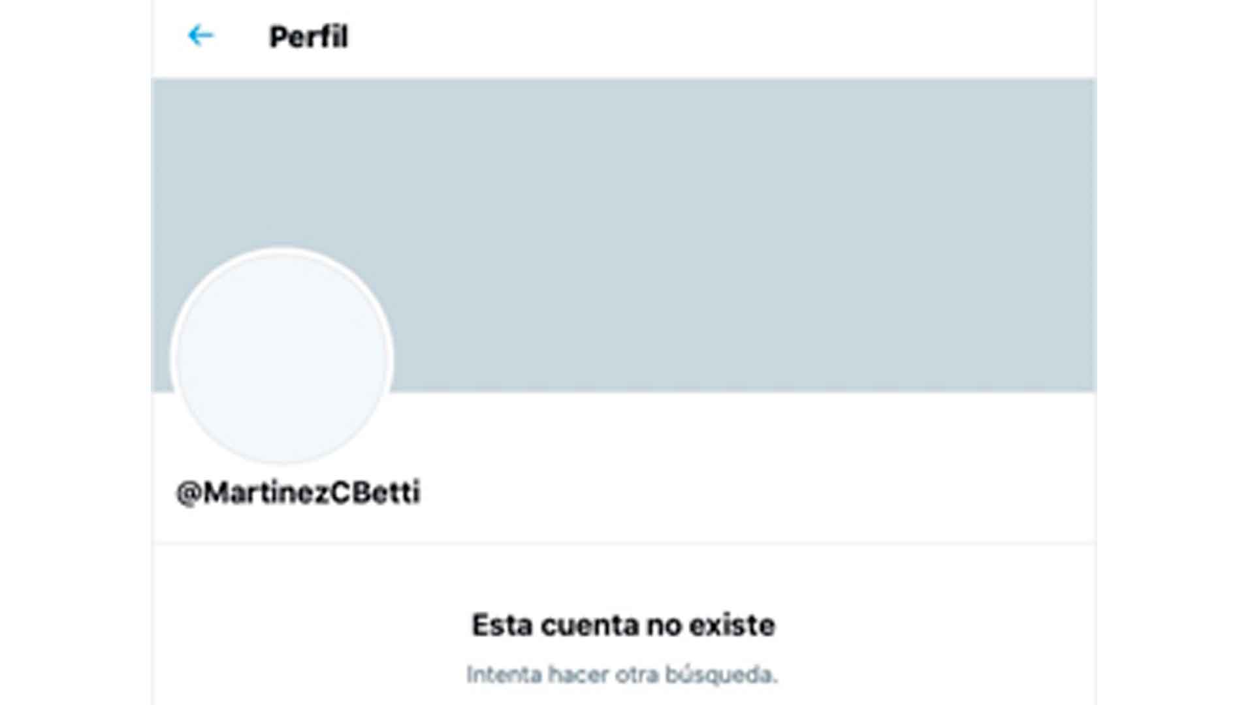This screenshot has width=1254, height=705.
Task: Click the 'Esta cuenta no existe' message
Action: [x=624, y=625]
